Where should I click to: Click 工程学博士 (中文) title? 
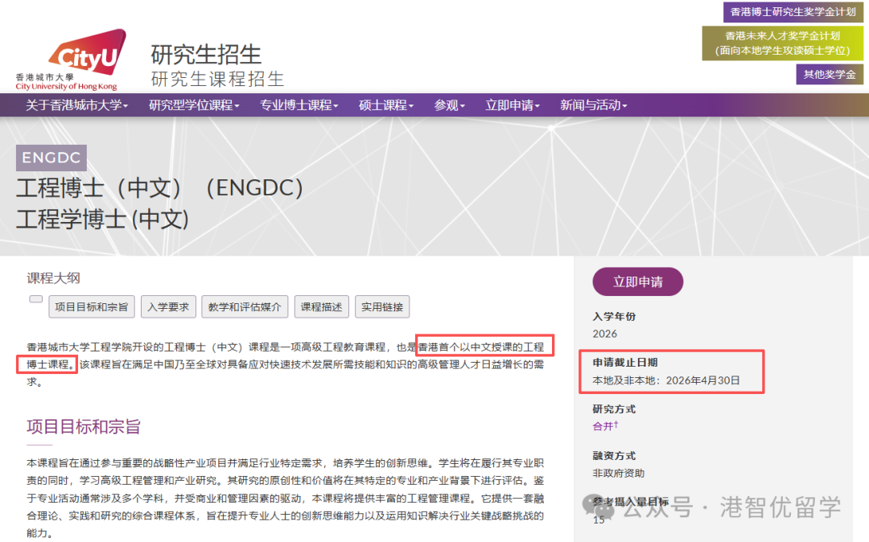coord(102,220)
